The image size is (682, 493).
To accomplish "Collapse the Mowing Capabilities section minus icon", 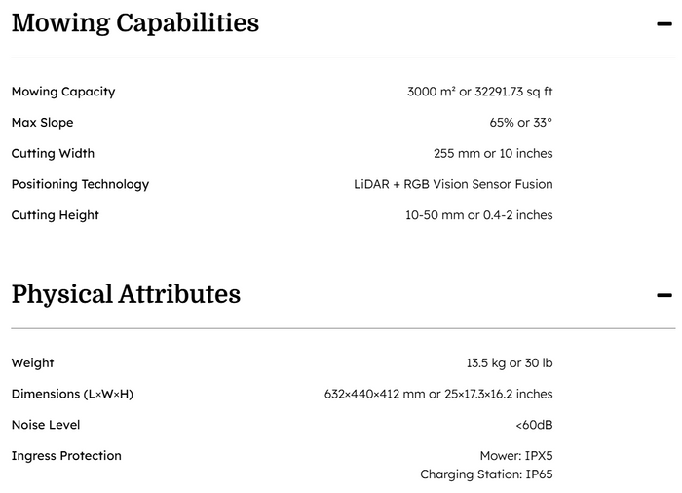I will coord(664,23).
